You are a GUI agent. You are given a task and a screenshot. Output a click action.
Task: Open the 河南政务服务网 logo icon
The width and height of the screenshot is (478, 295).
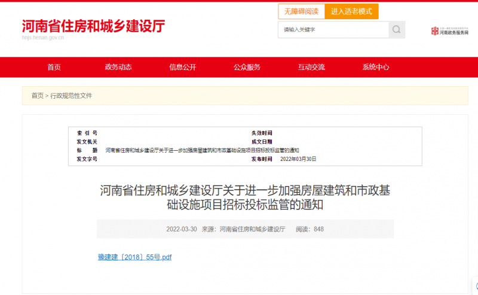450,31
